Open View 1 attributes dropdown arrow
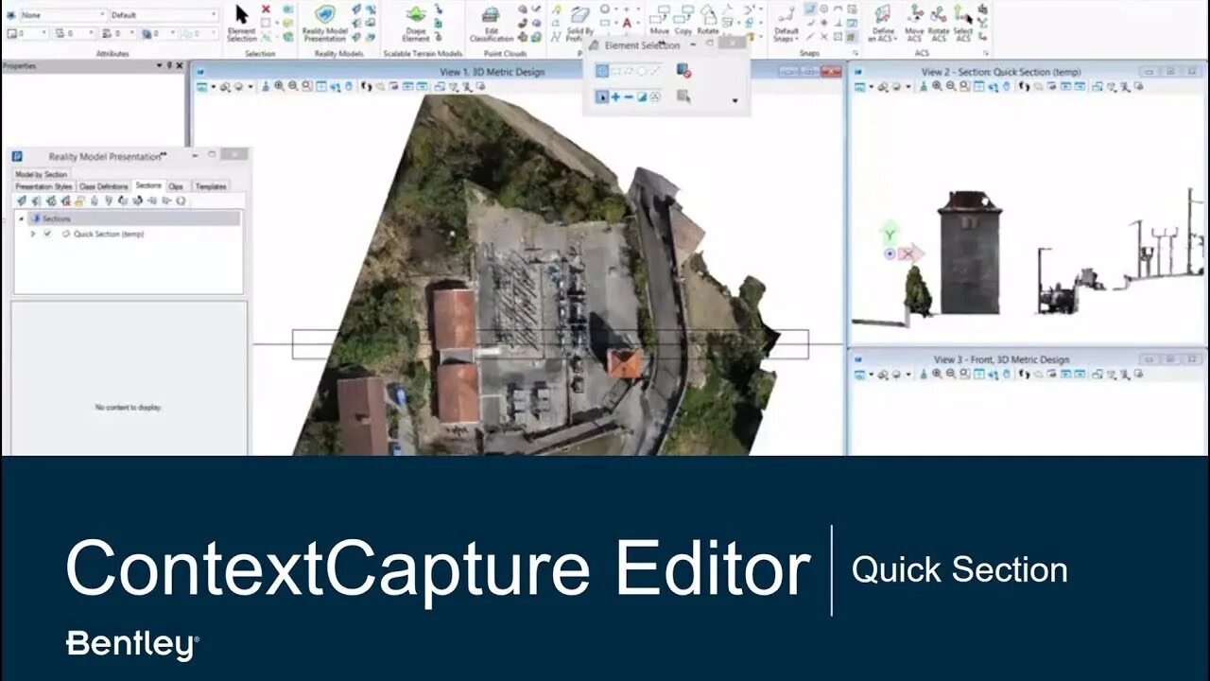The image size is (1210, 681). click(213, 86)
